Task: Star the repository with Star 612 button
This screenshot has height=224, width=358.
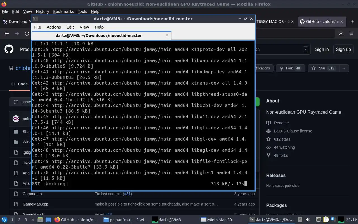Action: click(323, 68)
